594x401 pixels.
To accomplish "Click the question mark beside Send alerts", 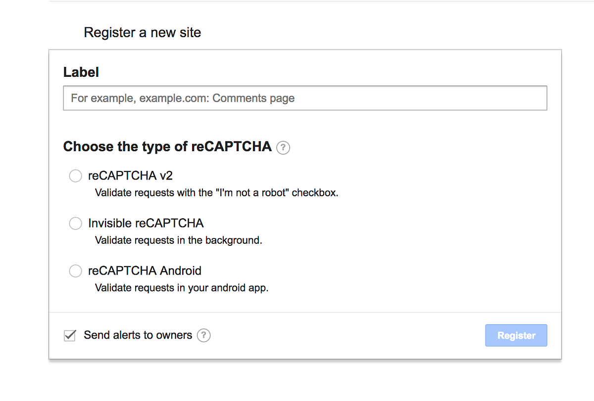I will [203, 336].
